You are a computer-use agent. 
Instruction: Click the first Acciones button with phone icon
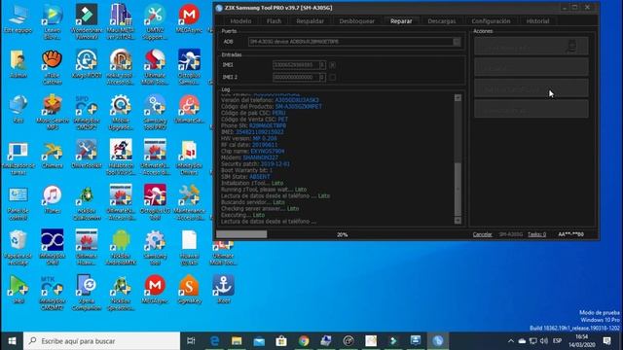pos(531,47)
